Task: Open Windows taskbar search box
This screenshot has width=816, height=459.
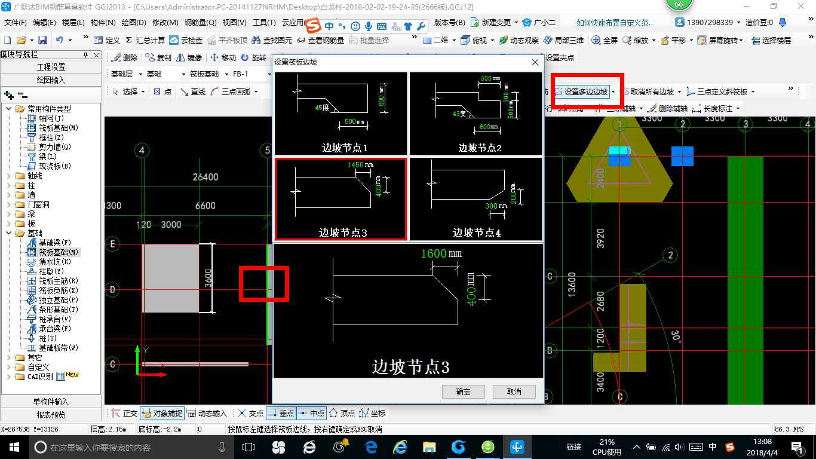Action: pyautogui.click(x=131, y=447)
